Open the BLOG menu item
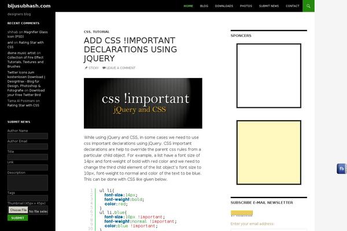 tap(204, 6)
